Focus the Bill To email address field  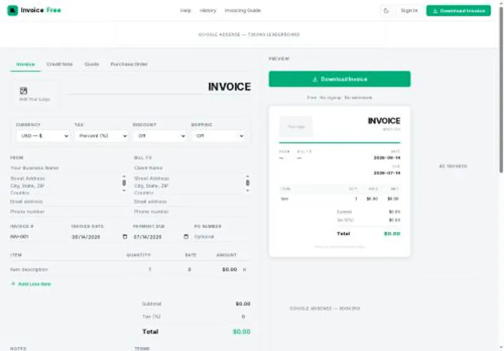click(192, 202)
